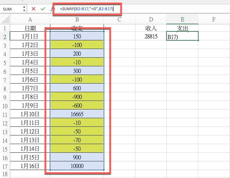Click the date cell 1月16日
230x178 pixels.
pyautogui.click(x=30, y=166)
